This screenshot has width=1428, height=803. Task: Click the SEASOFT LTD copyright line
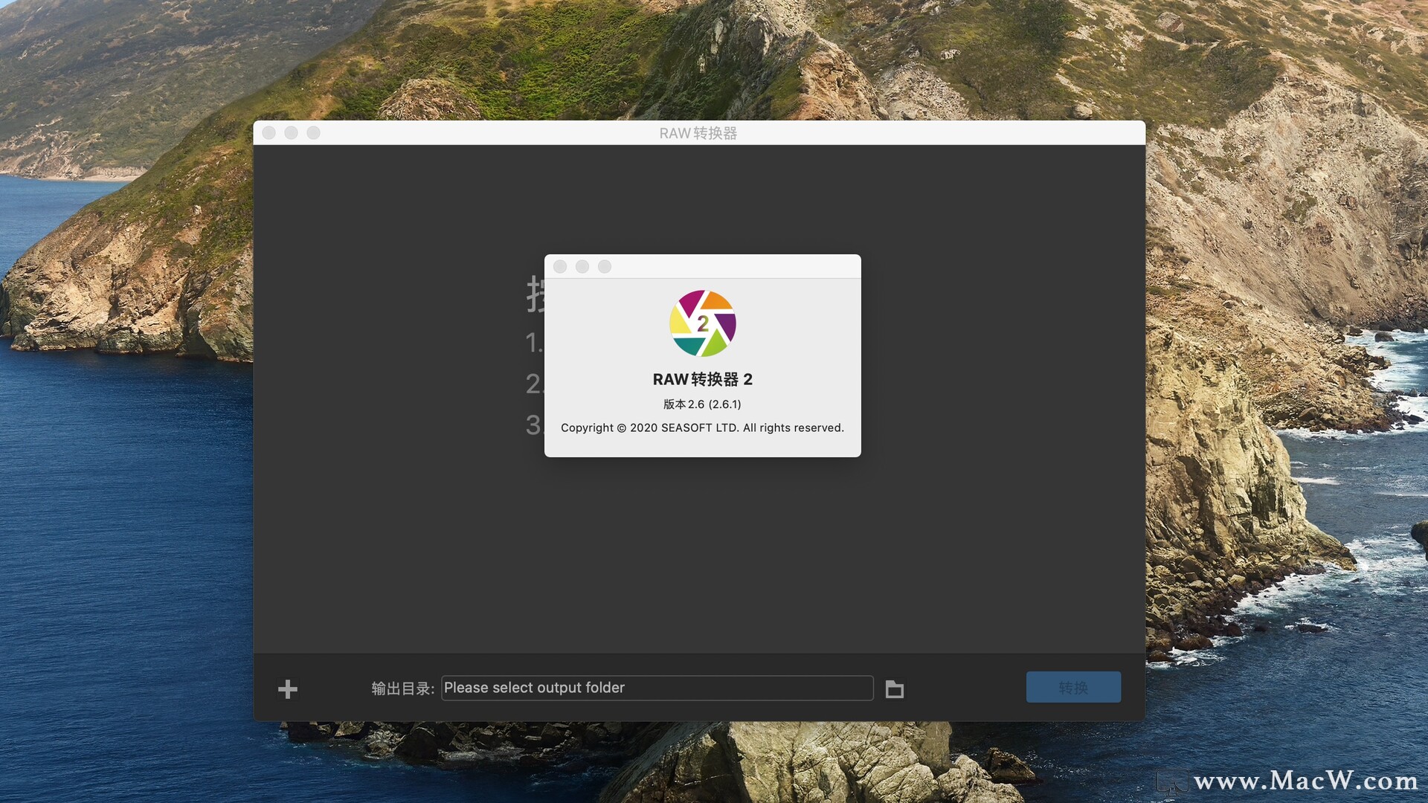702,428
